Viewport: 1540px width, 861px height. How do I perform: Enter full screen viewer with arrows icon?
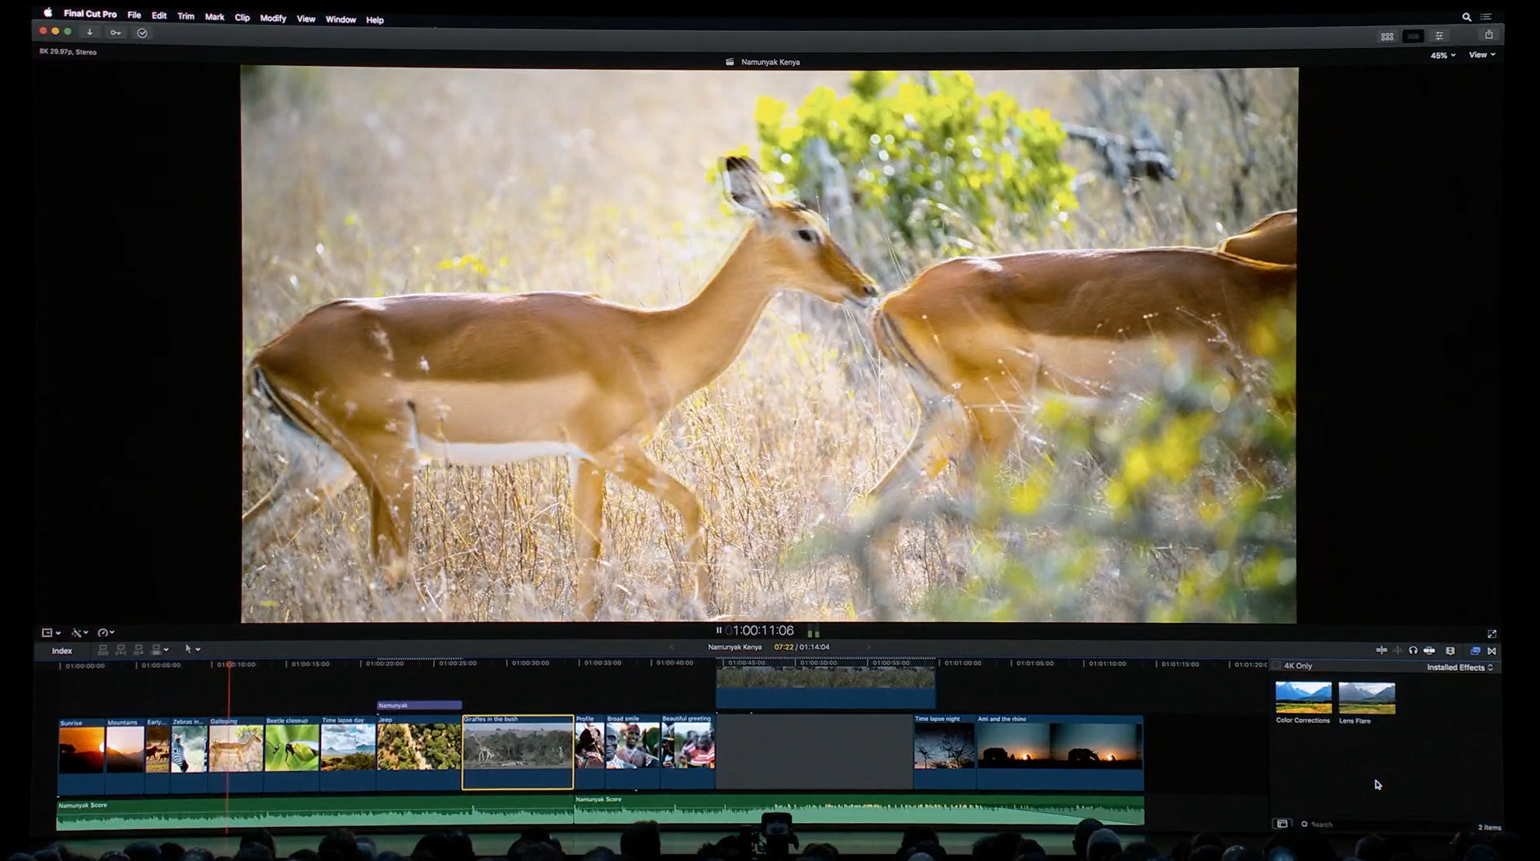point(1491,634)
